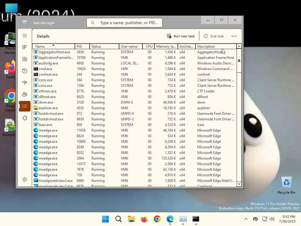This screenshot has width=301, height=226.
Task: Select the dllhost.exe process row
Action: point(134,97)
